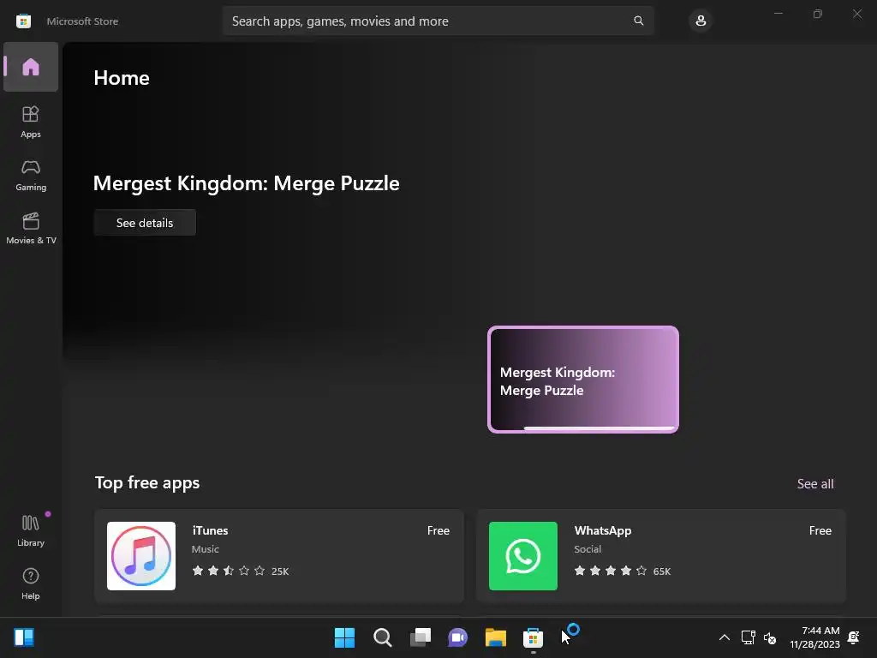Open Widgets panel on taskbar
Viewport: 877px width, 658px height.
[x=24, y=637]
